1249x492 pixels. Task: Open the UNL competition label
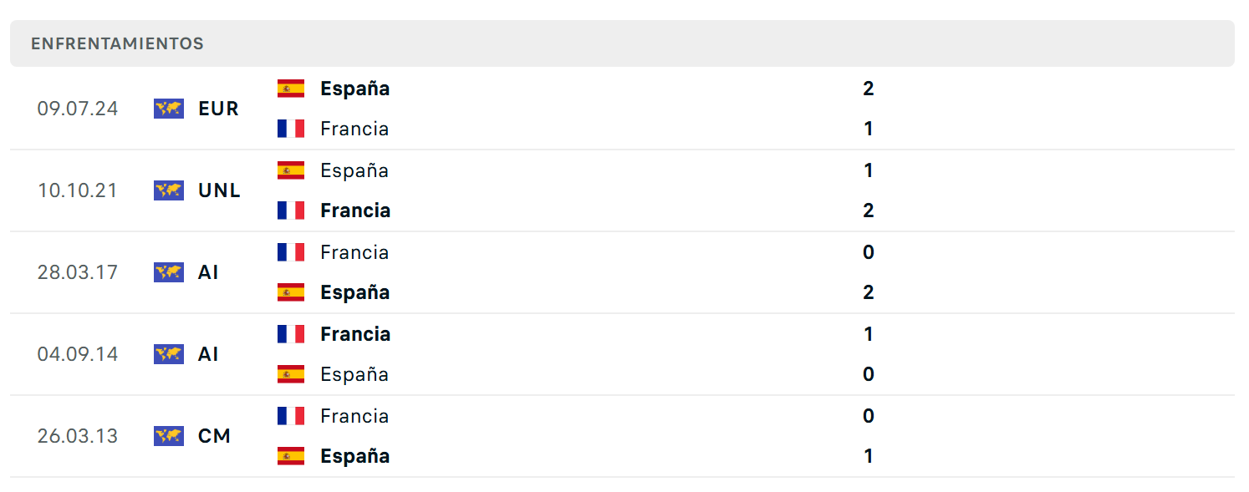click(x=219, y=190)
